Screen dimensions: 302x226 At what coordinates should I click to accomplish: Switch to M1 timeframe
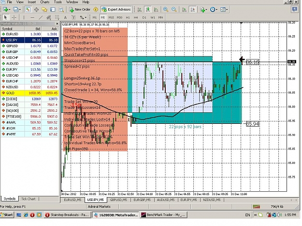95,17
